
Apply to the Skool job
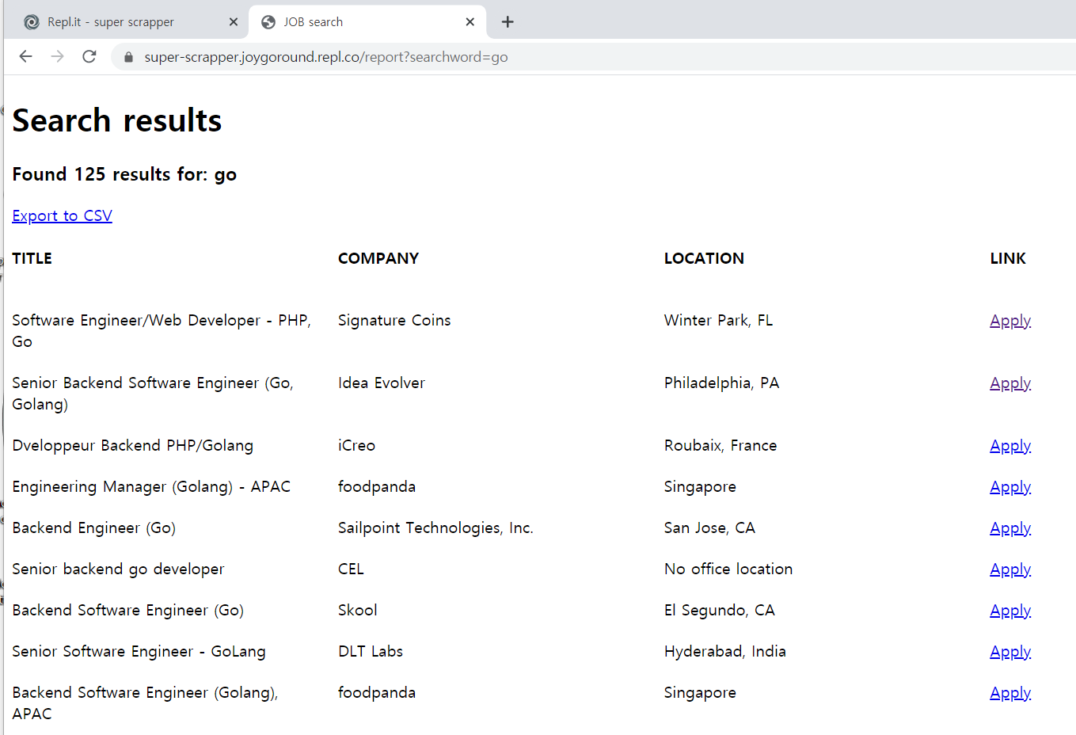coord(1010,610)
